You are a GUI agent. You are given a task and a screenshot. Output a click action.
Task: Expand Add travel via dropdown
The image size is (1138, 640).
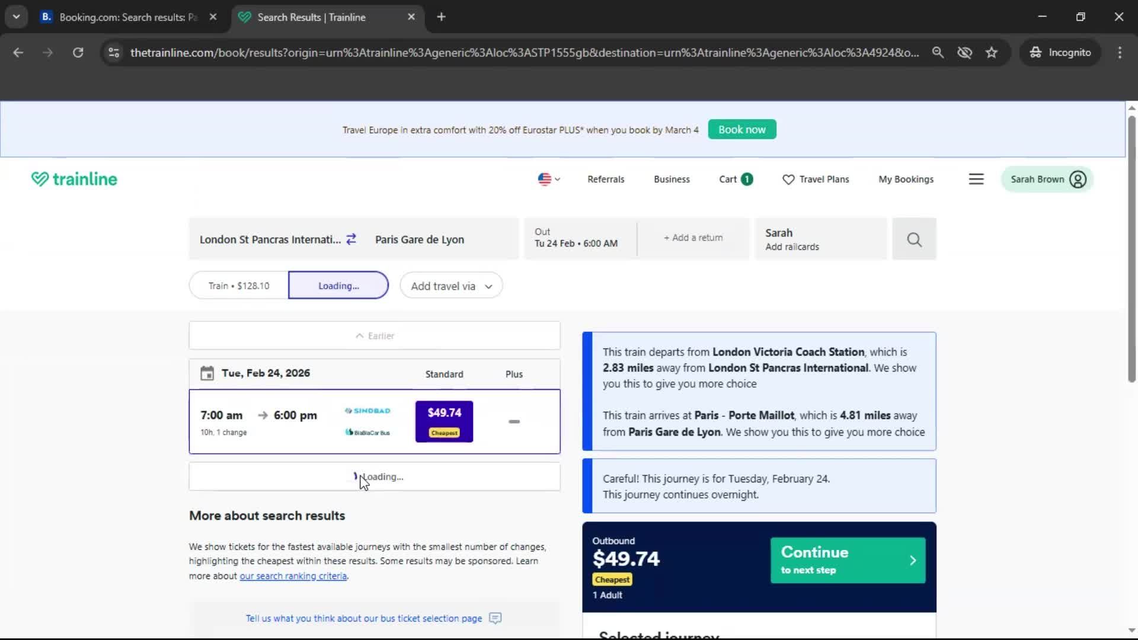pos(451,286)
